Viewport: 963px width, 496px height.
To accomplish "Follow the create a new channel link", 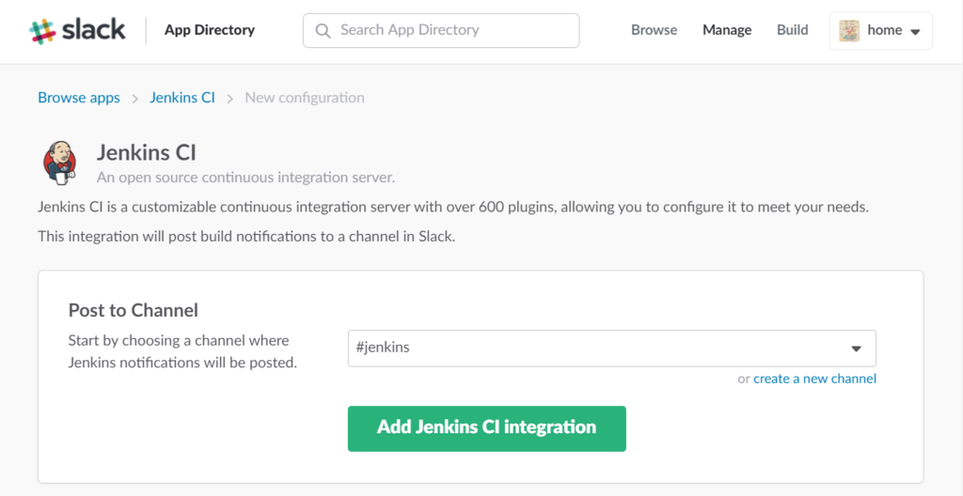I will click(814, 379).
